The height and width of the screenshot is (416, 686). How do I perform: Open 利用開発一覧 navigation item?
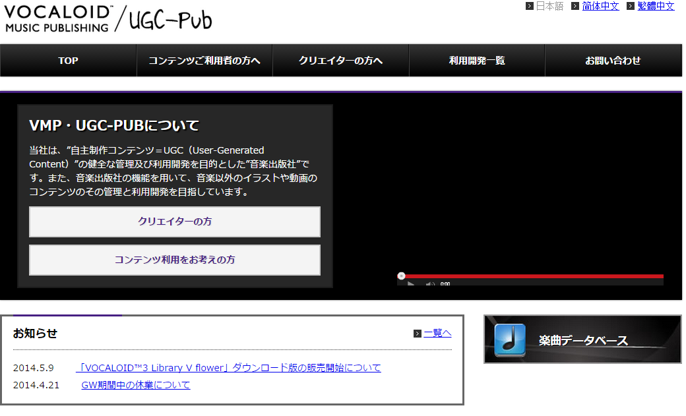pos(477,61)
